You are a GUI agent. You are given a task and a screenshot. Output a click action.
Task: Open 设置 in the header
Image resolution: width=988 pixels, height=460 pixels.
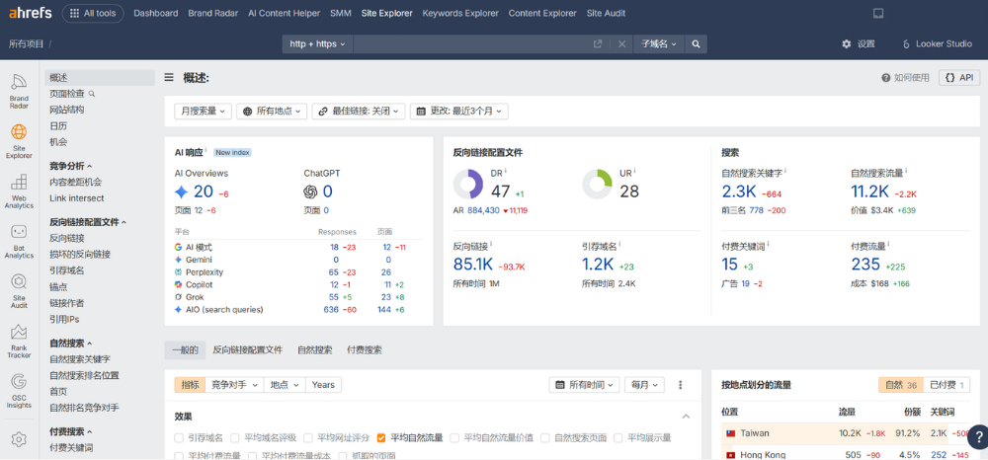859,44
